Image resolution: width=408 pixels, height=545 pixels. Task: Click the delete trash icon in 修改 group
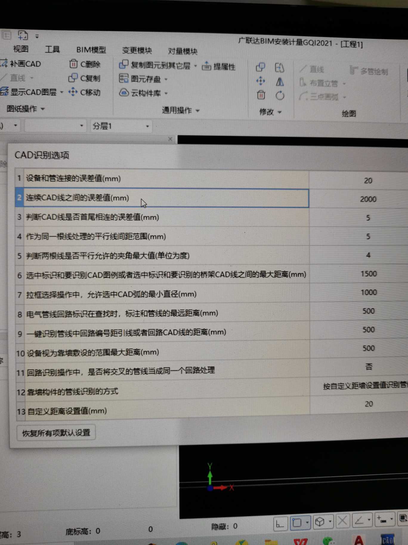point(261,95)
